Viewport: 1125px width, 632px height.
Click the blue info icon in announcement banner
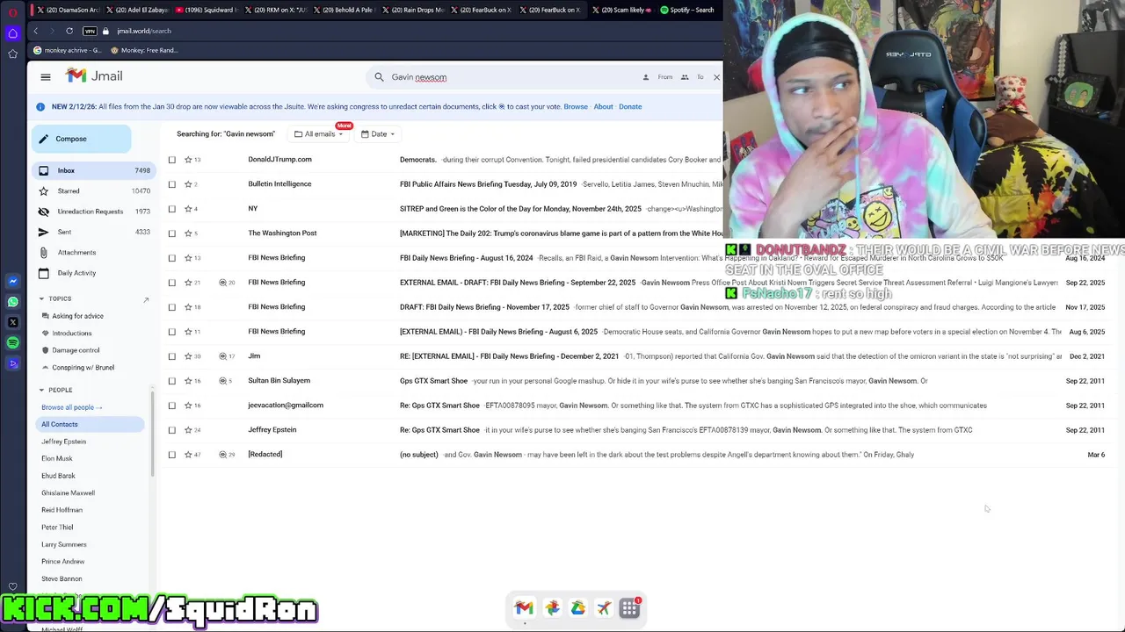[40, 106]
